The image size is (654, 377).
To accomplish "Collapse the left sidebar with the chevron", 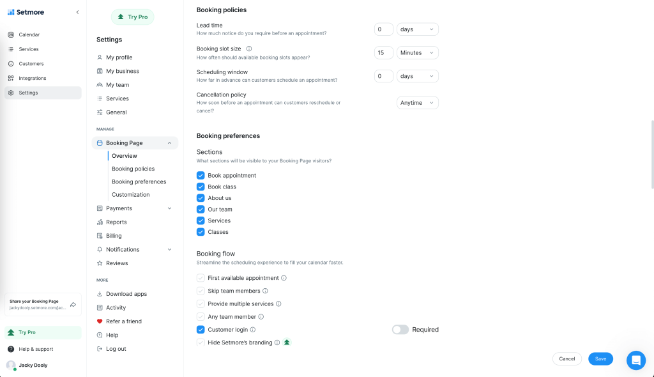I will coord(77,12).
